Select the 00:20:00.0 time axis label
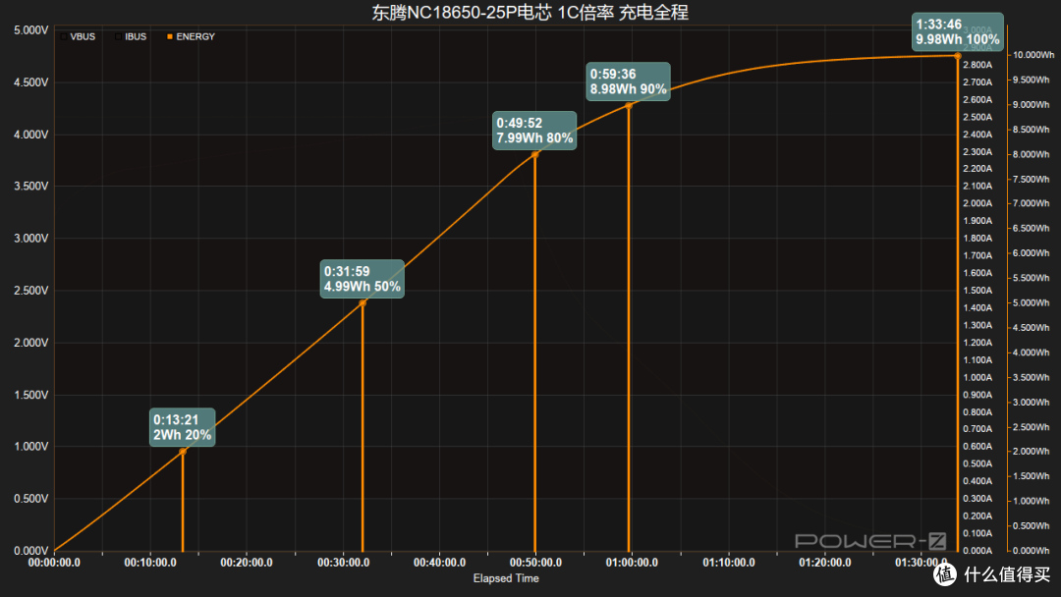Image resolution: width=1061 pixels, height=597 pixels. [x=247, y=563]
